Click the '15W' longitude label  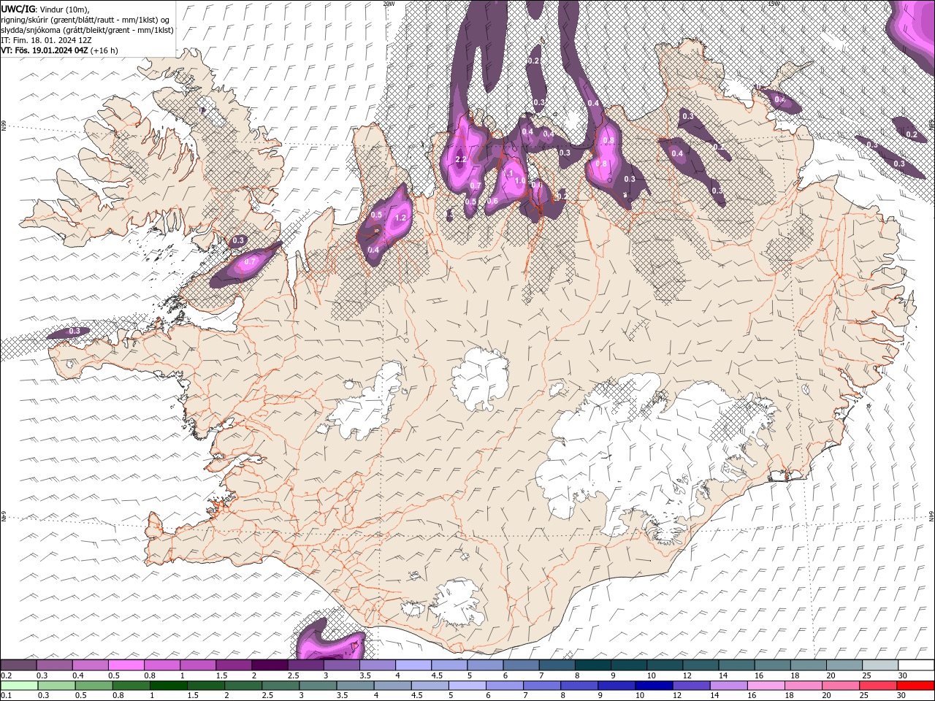point(774,3)
